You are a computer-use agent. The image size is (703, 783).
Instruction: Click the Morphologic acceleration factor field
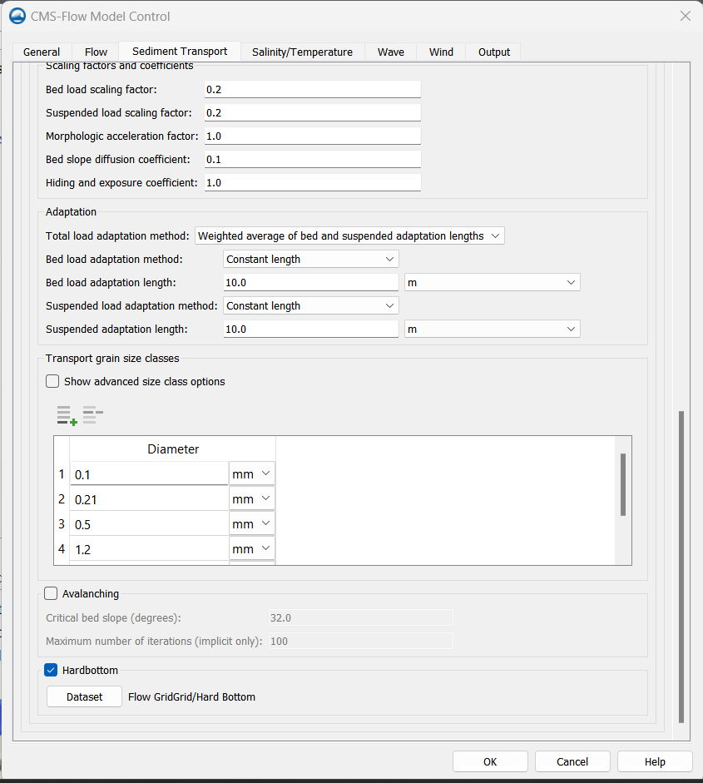tap(313, 136)
